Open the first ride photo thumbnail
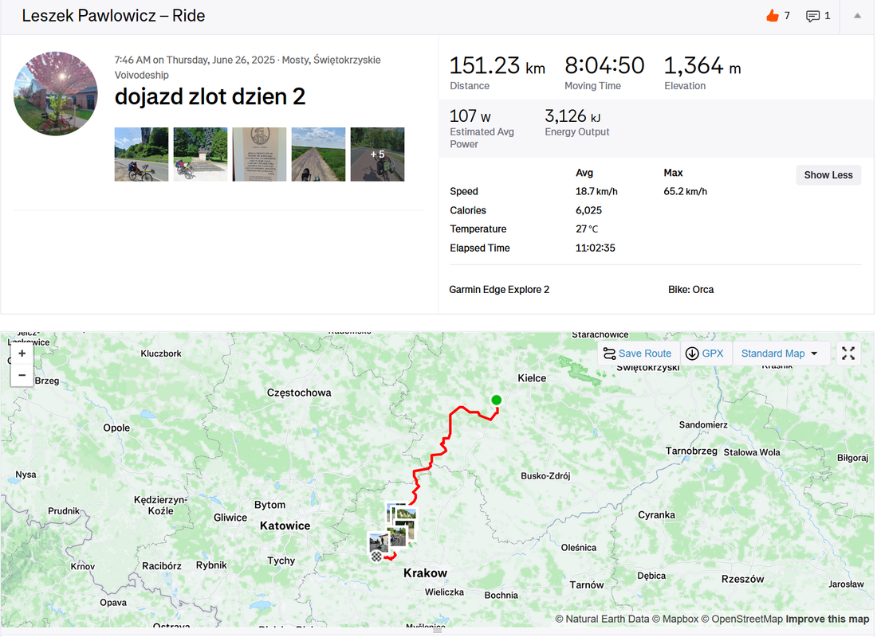 [141, 154]
